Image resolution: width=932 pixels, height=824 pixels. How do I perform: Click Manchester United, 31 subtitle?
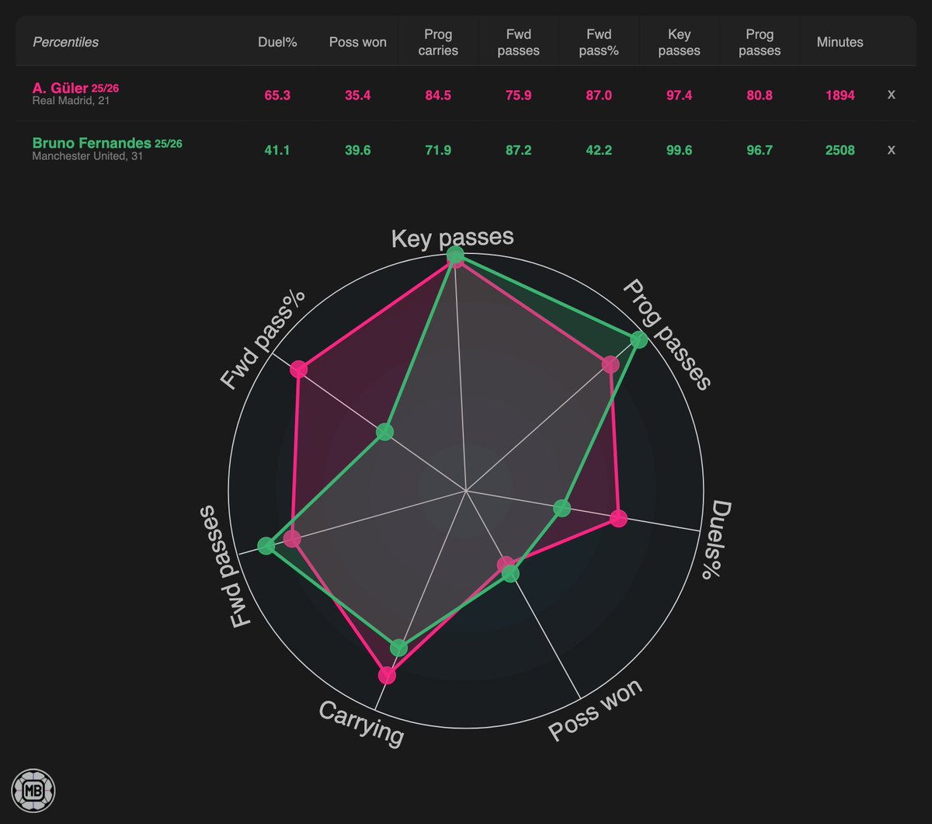click(88, 156)
